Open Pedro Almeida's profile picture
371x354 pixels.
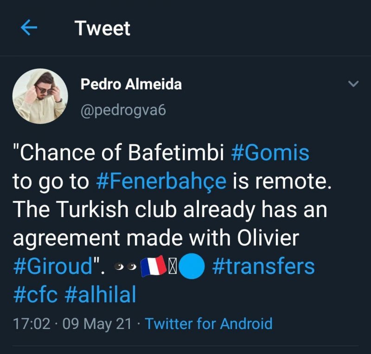pyautogui.click(x=40, y=96)
